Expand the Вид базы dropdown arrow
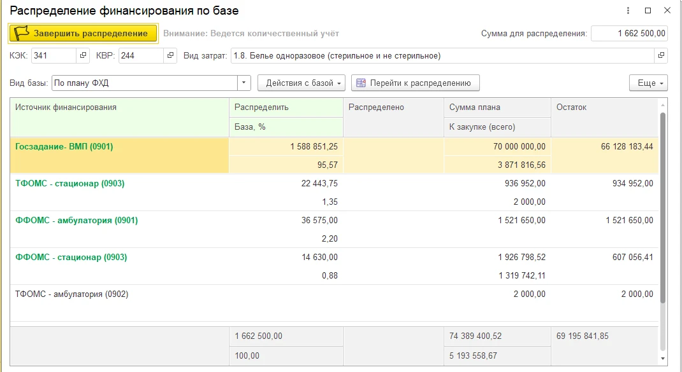The width and height of the screenshot is (682, 372). (244, 83)
